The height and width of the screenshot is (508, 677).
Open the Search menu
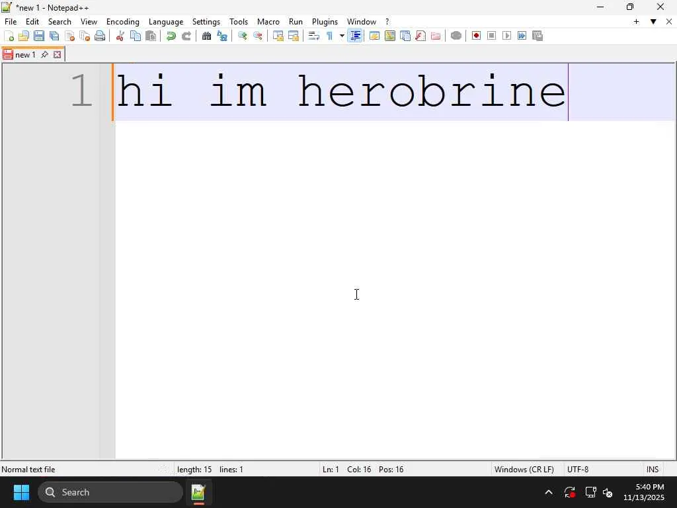[60, 22]
